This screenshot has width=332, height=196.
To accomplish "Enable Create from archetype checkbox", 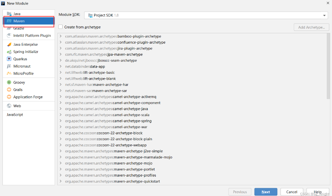I will point(60,27).
